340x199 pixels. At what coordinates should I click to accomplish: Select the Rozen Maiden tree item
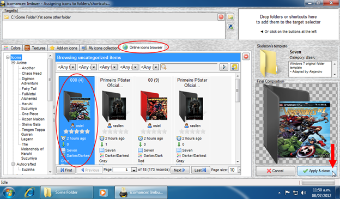tap(33, 119)
